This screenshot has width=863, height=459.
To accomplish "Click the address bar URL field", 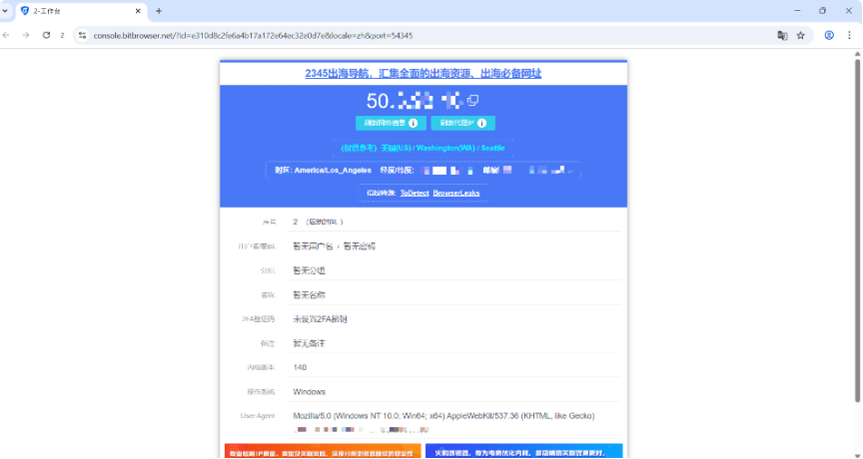I will [x=400, y=35].
